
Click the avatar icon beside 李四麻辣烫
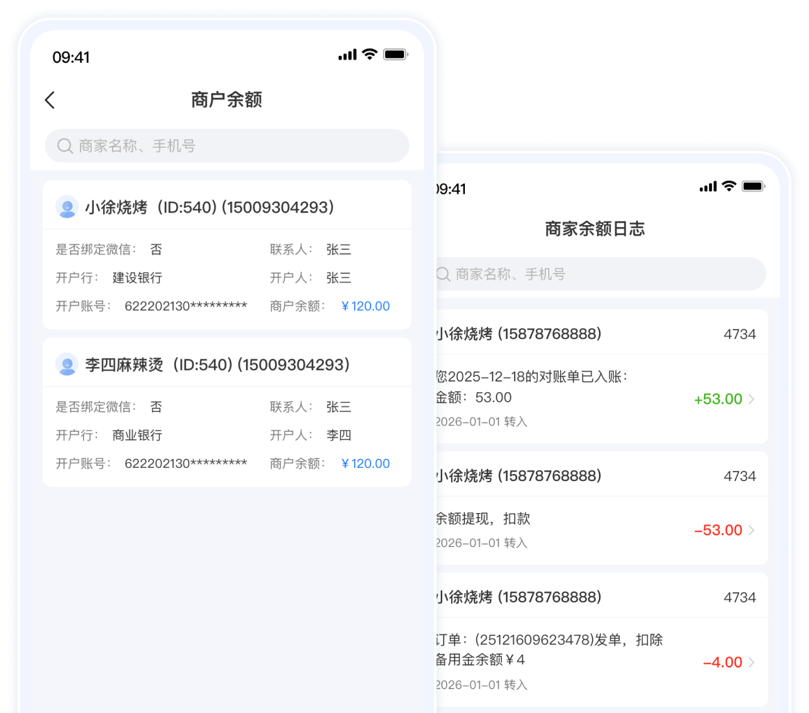67,364
